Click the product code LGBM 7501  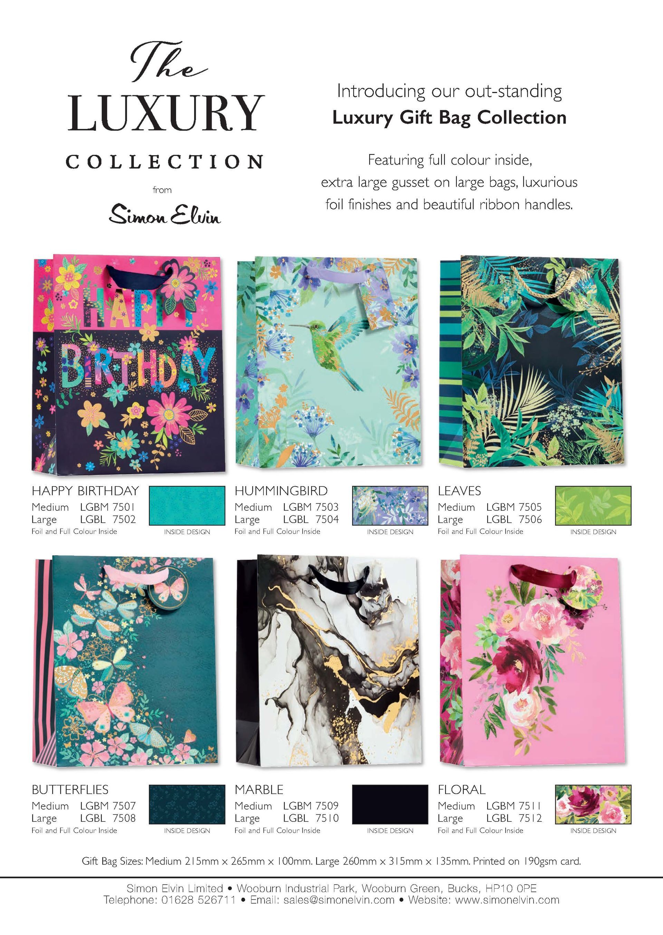[107, 507]
